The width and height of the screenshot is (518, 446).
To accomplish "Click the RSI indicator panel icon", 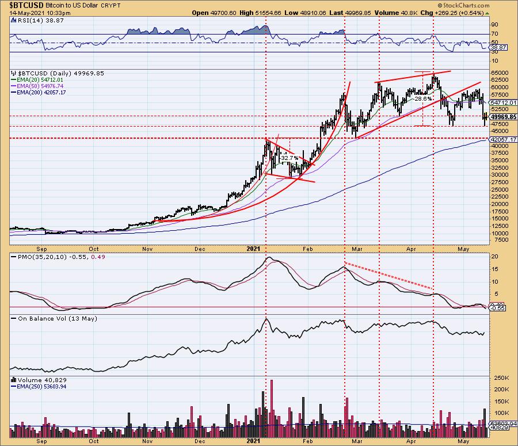I will (x=13, y=20).
